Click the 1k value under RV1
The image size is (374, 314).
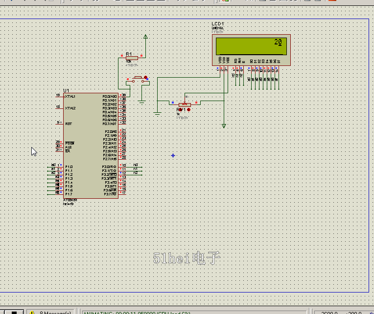pyautogui.click(x=178, y=114)
